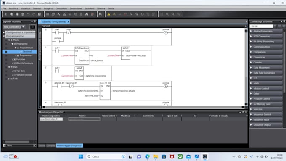286x161 pixels.
Task: Open the Strumenti menu
Action: pyautogui.click(x=90, y=8)
